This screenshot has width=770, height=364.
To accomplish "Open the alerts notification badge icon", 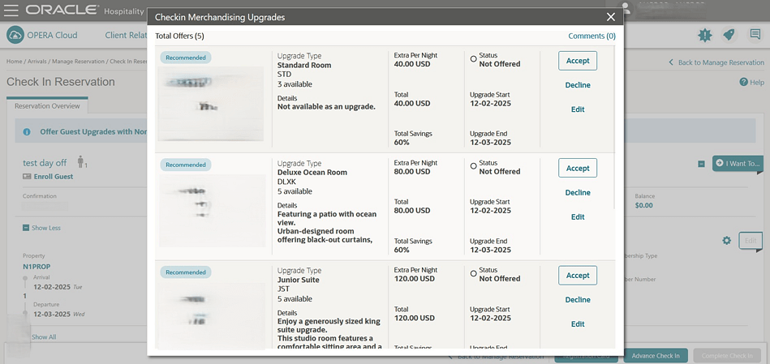I will click(x=705, y=36).
